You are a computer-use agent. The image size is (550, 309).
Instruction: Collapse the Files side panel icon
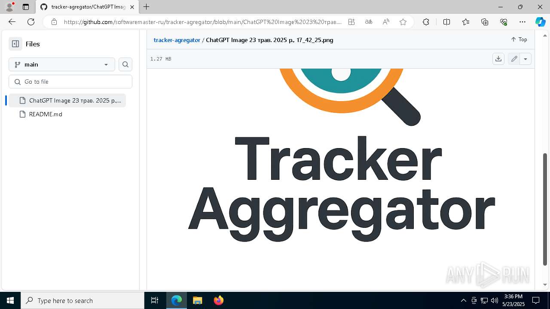click(x=15, y=44)
